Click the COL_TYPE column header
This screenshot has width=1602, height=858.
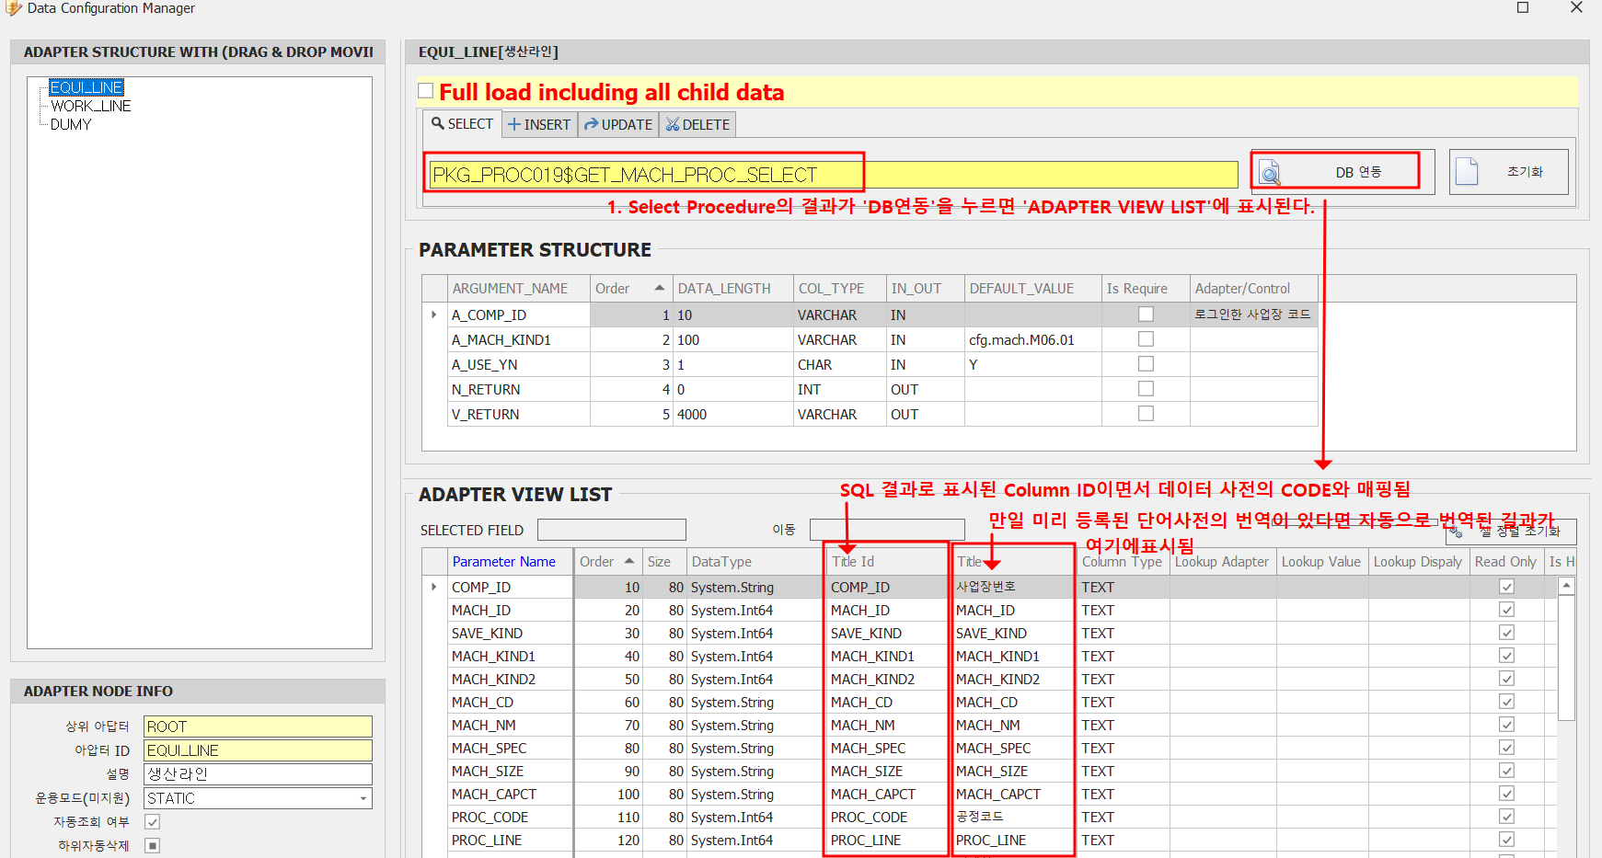[839, 288]
